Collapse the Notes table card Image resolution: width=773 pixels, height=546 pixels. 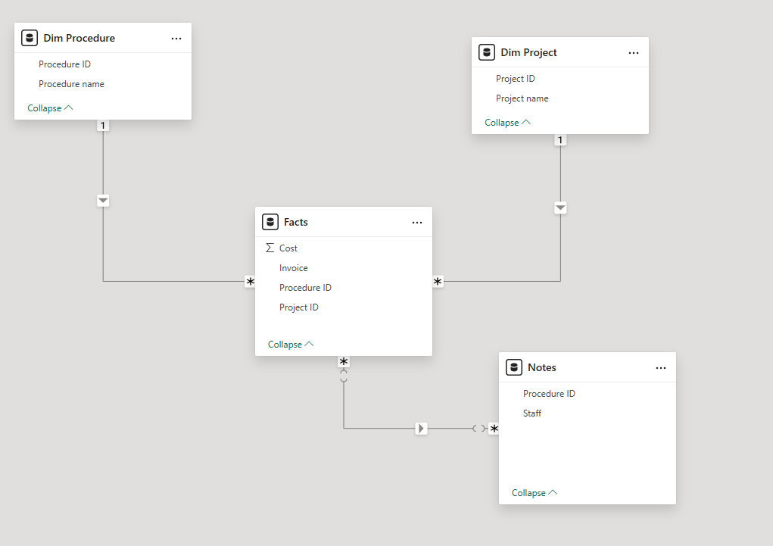(x=535, y=493)
